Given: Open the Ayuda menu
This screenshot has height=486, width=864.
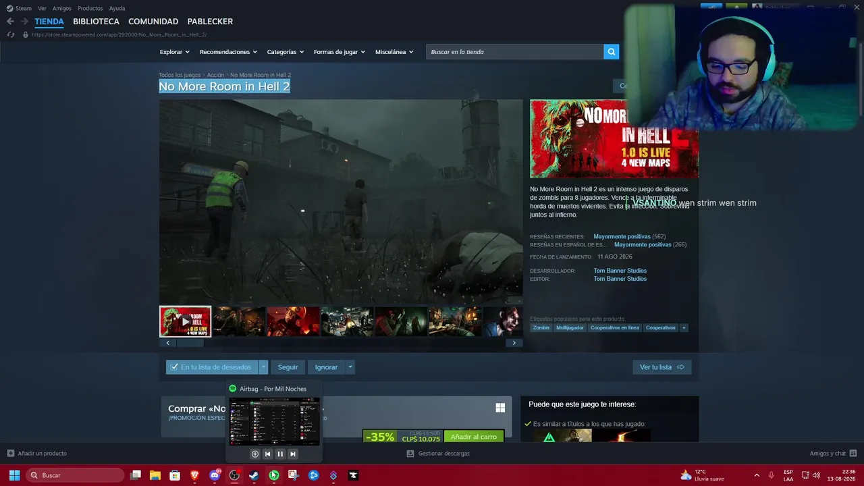Looking at the screenshot, I should 117,9.
